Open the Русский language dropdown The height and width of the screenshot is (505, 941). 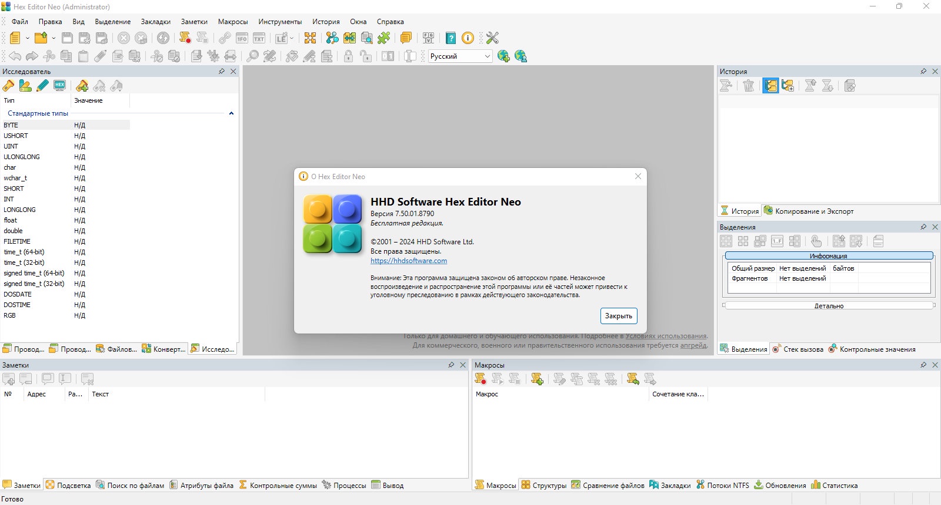[460, 56]
